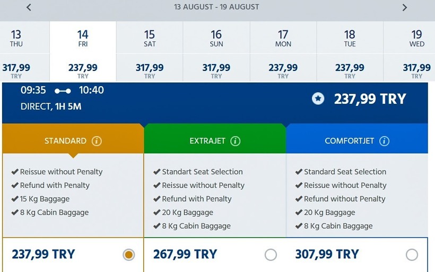The image size is (435, 272).
Task: Click the ComfortJet fare header
Action: point(350,141)
